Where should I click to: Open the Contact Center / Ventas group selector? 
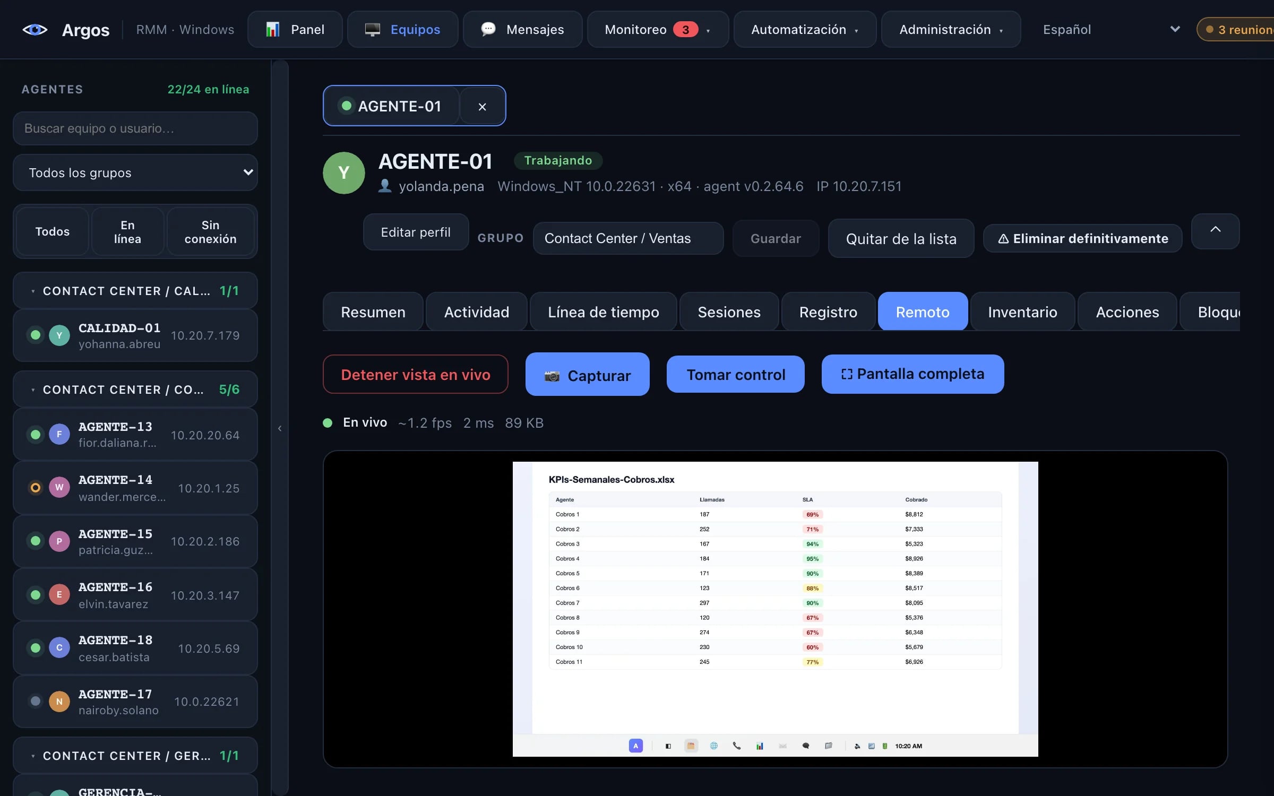[x=628, y=238]
